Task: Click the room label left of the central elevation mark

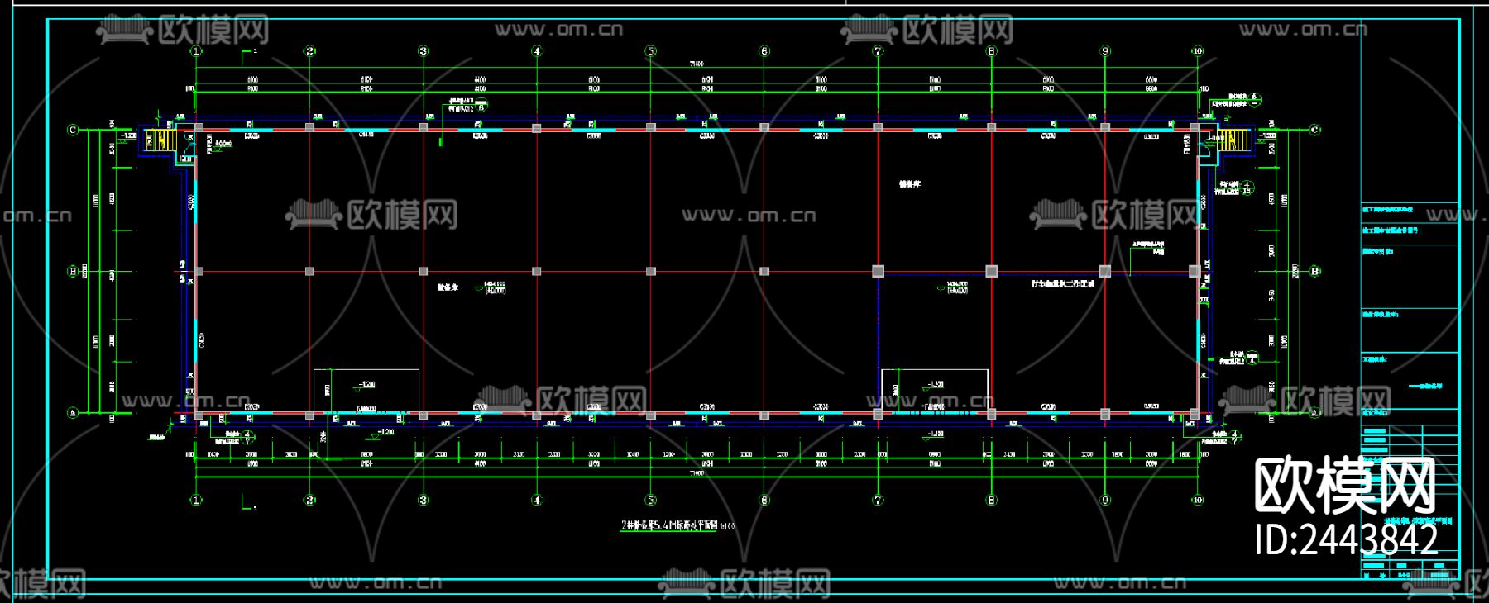Action: click(448, 287)
